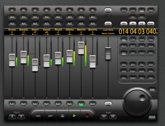Viewport: 165px width, 126px height.
Task: Click the Save button
Action: coord(124,53)
